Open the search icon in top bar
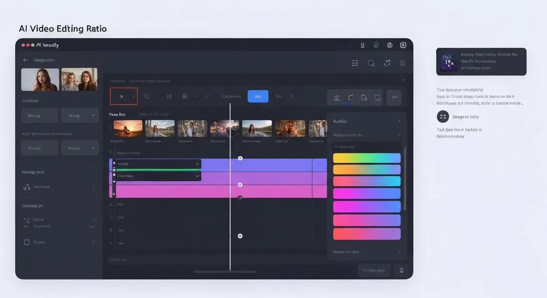This screenshot has height=298, width=547. (x=371, y=63)
